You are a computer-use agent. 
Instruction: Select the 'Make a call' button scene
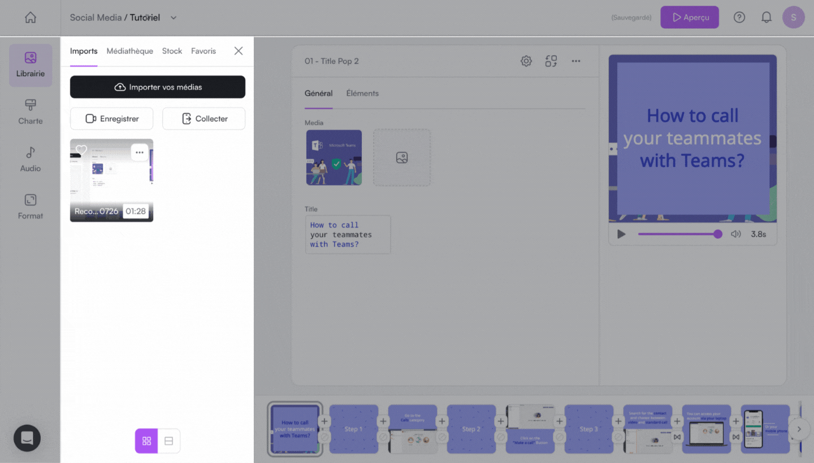pos(530,429)
